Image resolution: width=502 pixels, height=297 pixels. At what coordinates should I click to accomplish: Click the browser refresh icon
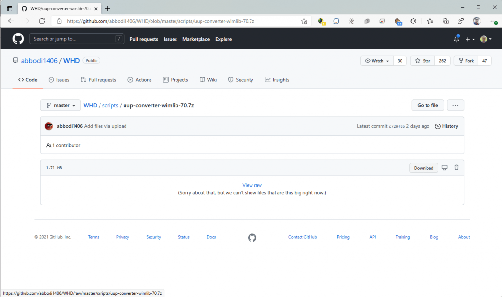(42, 21)
